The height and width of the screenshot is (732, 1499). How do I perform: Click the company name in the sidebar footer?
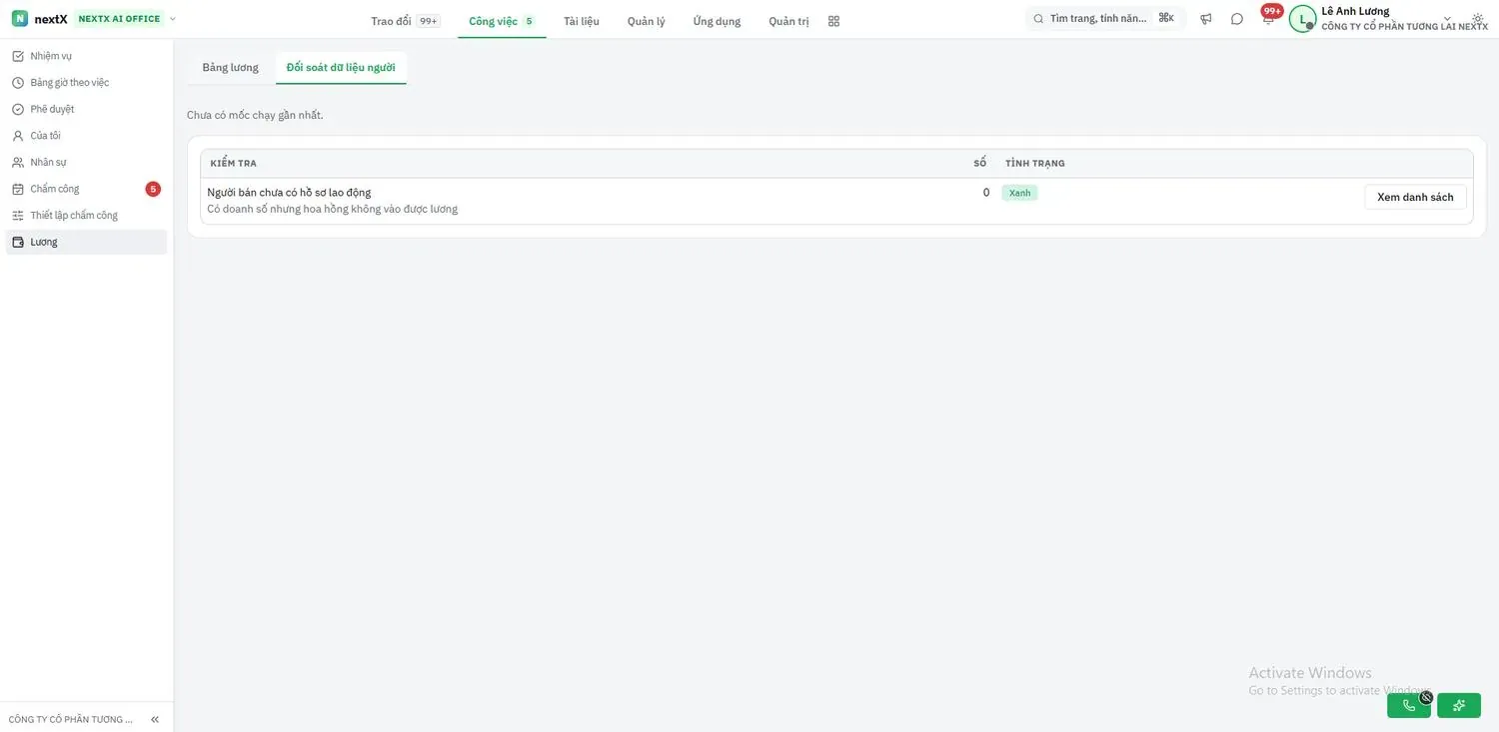click(71, 719)
